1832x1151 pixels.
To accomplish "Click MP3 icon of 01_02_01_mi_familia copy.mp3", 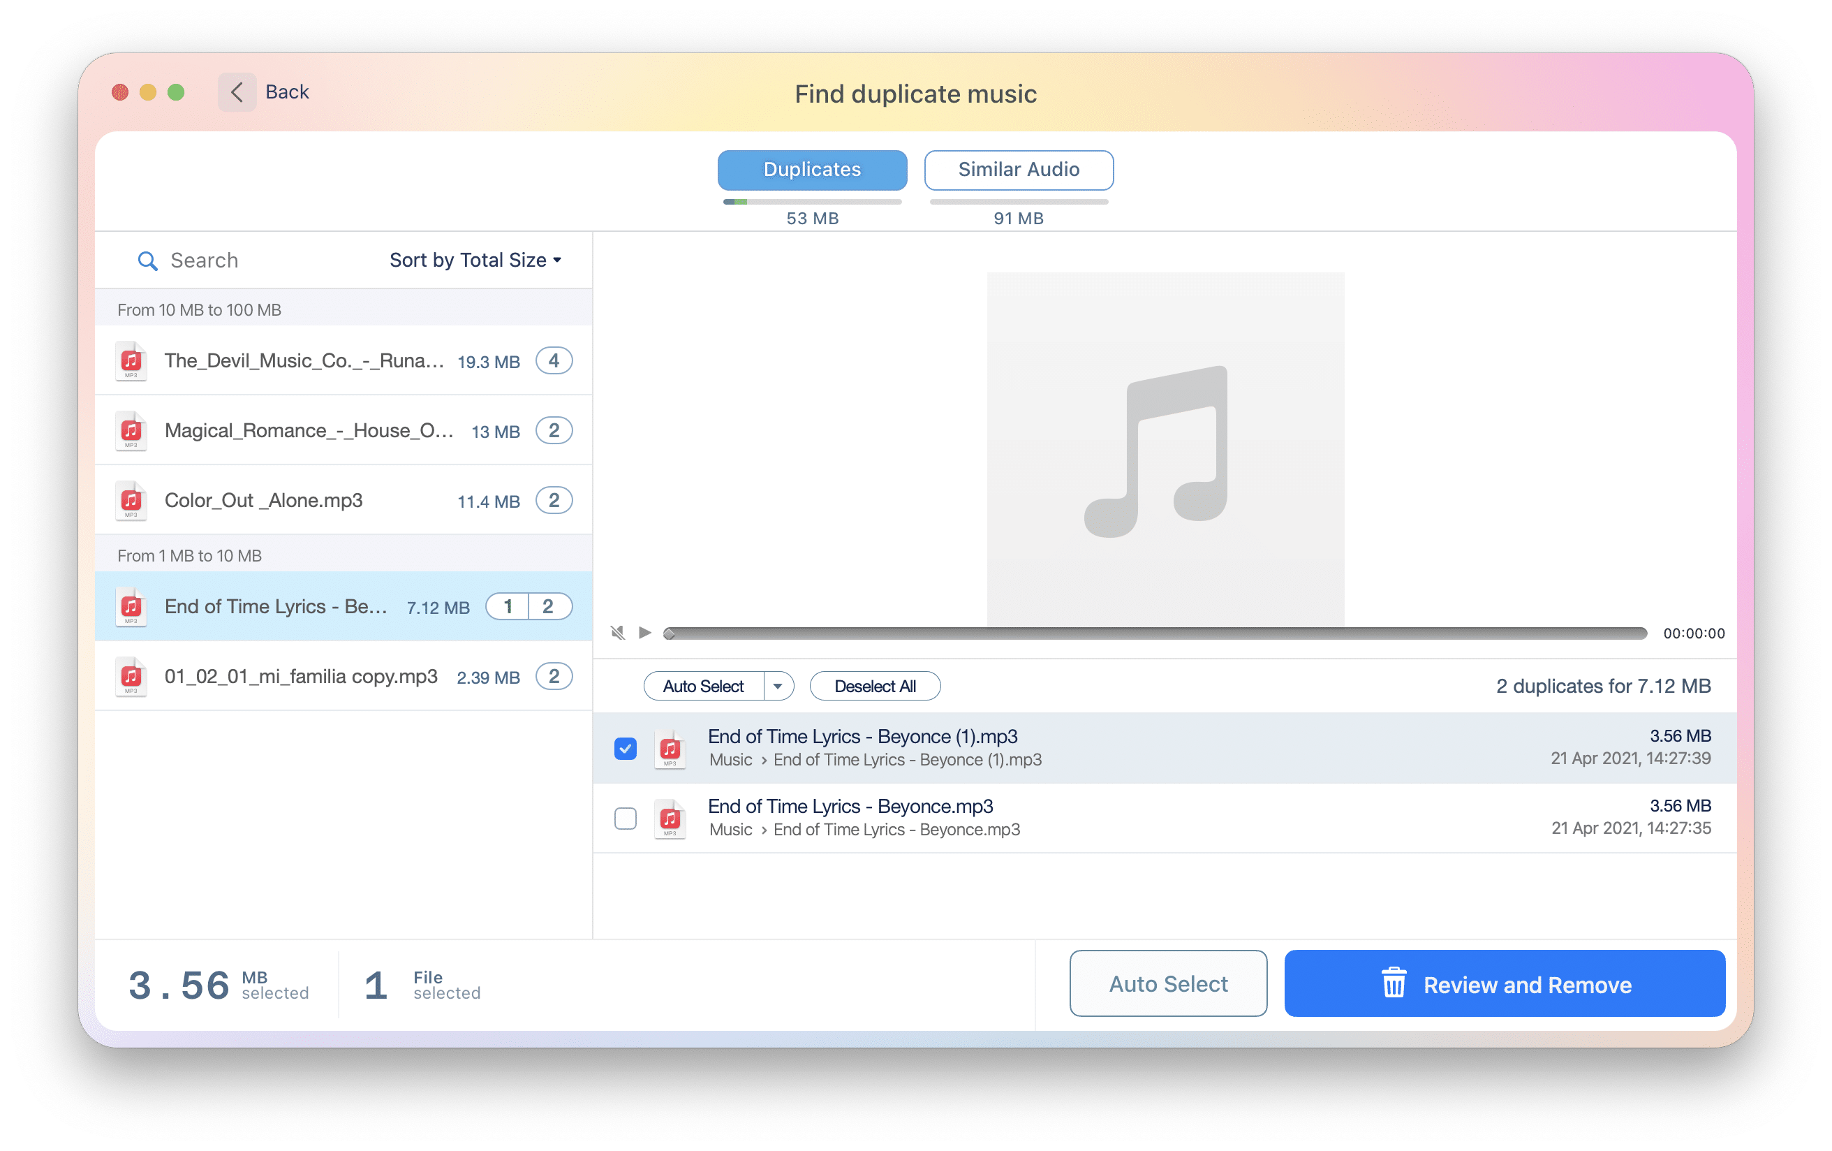I will coord(131,677).
